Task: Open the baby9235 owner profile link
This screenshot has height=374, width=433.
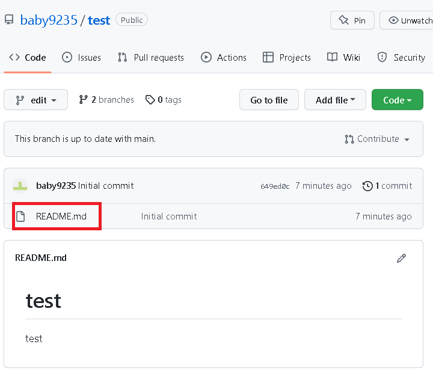Action: coord(49,20)
